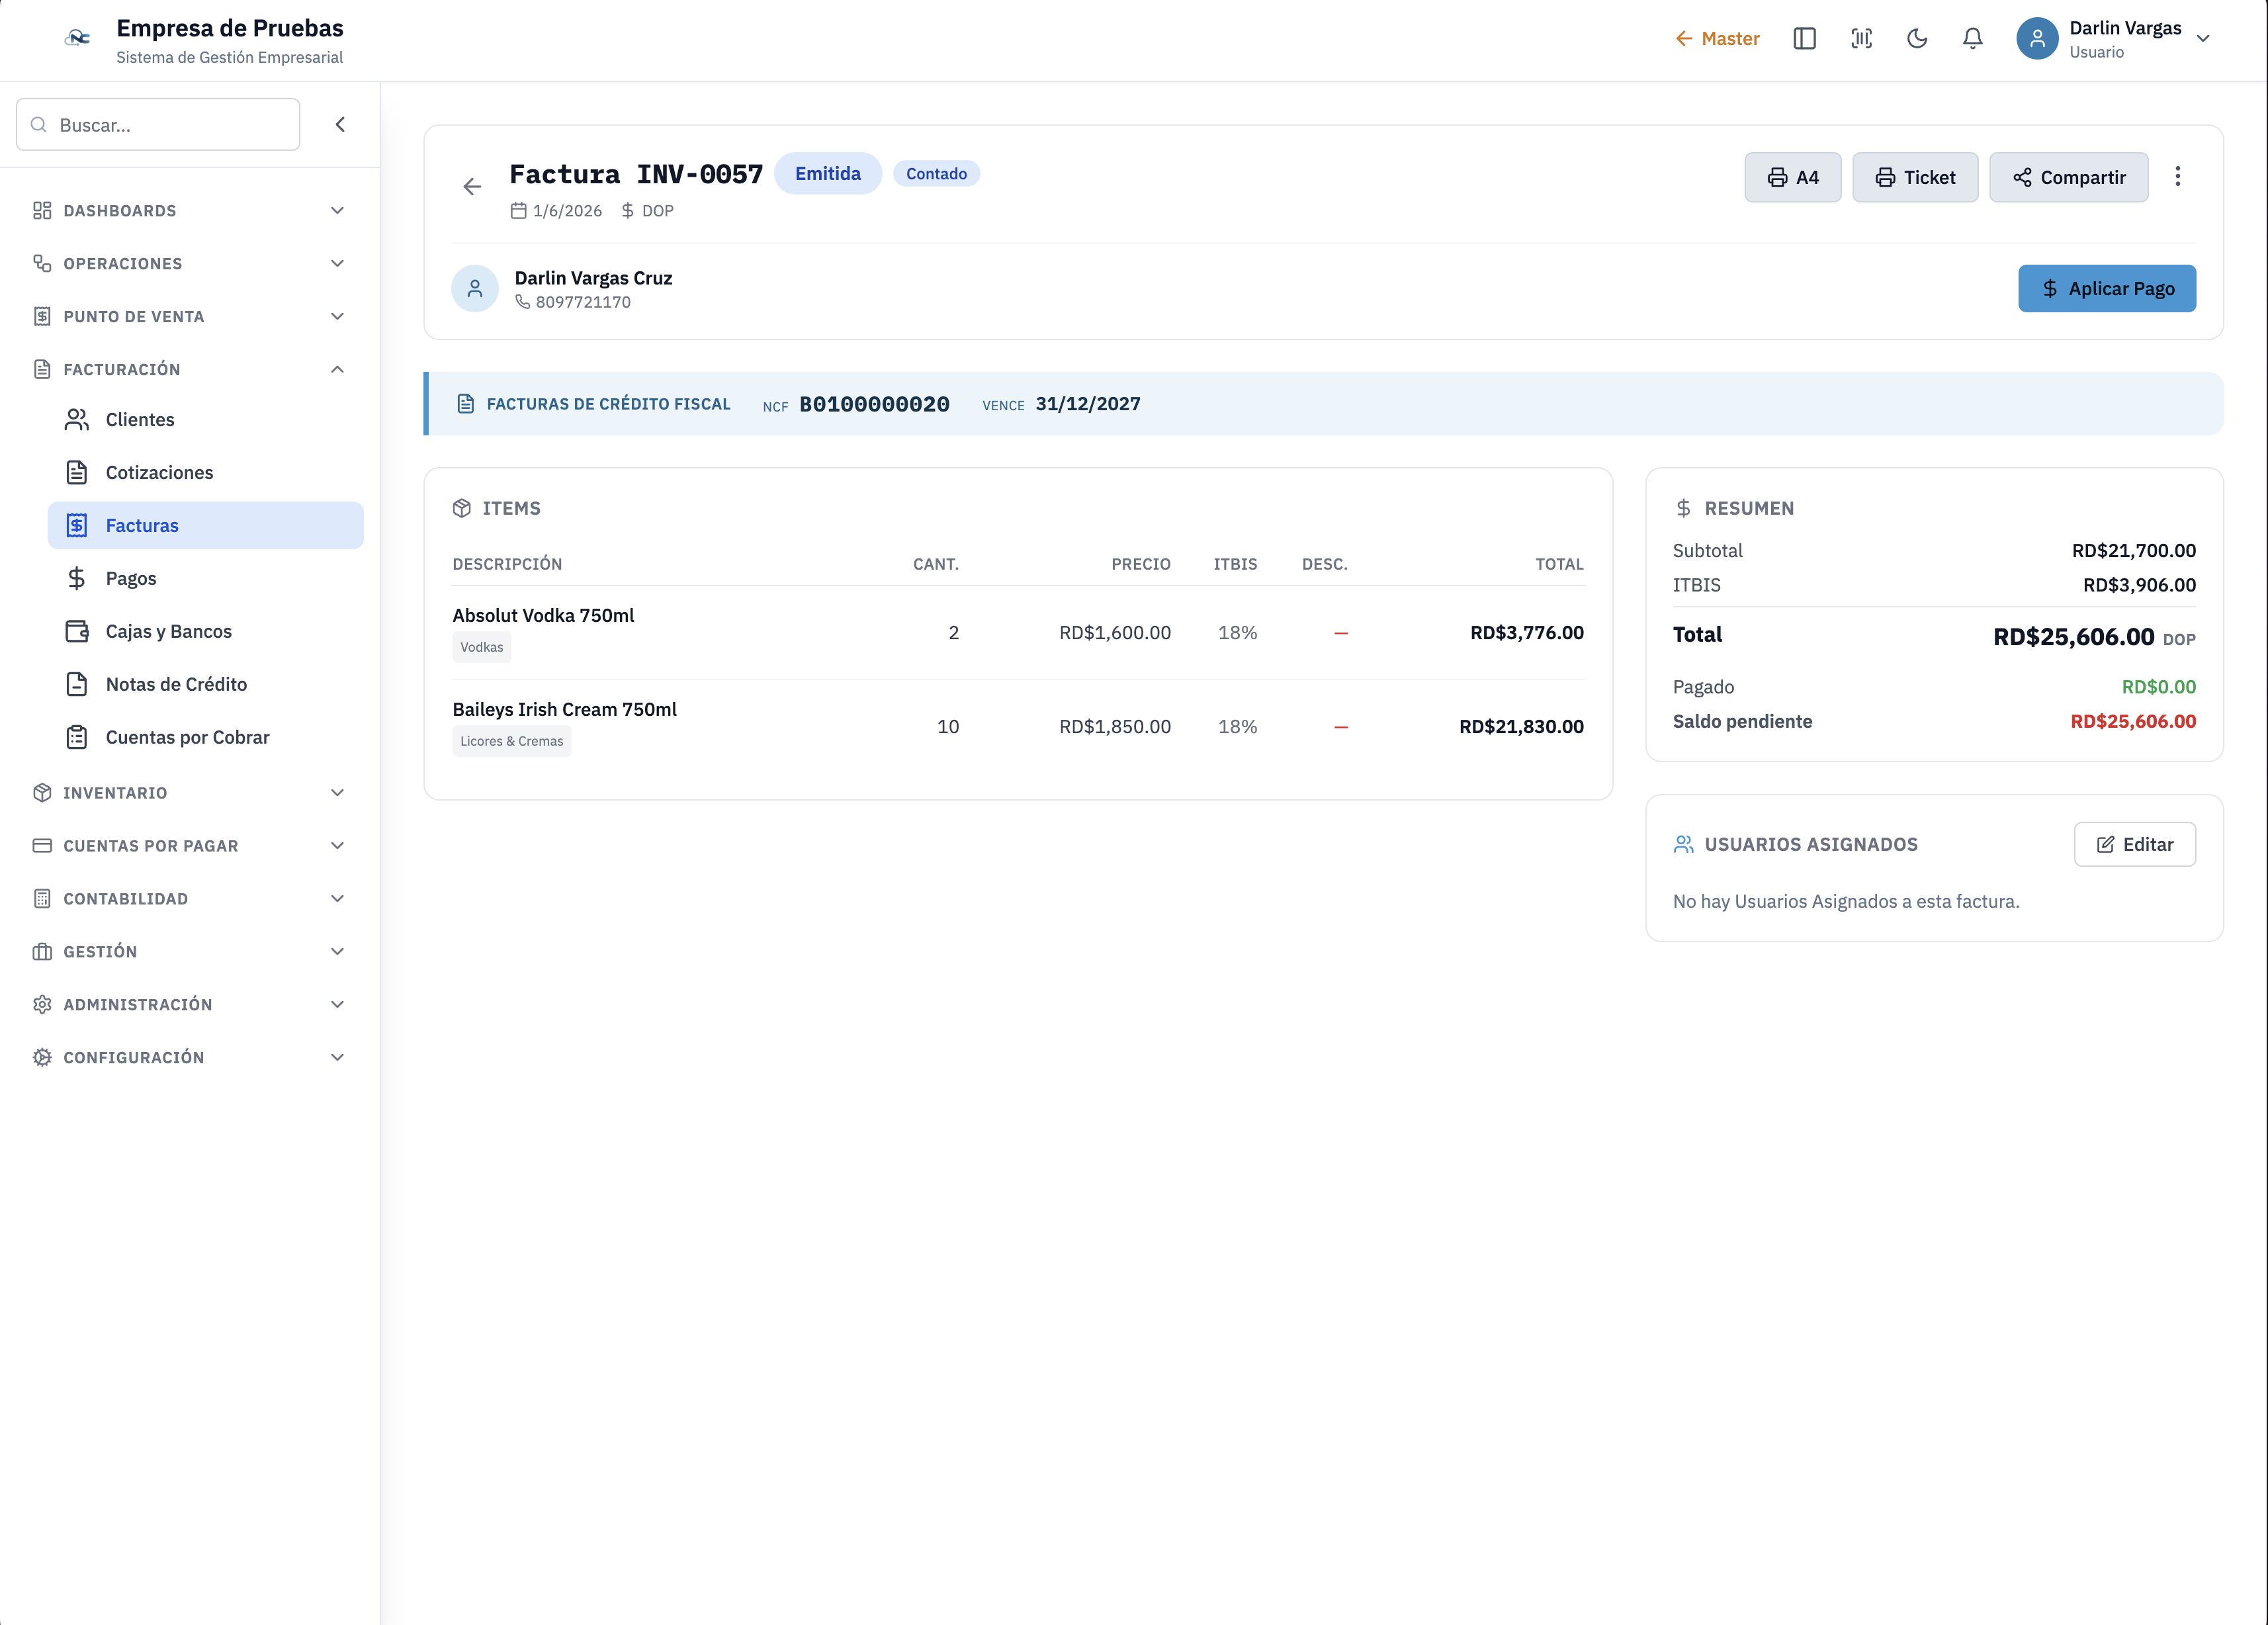Click the company logo icon
This screenshot has width=2268, height=1625.
[x=77, y=38]
